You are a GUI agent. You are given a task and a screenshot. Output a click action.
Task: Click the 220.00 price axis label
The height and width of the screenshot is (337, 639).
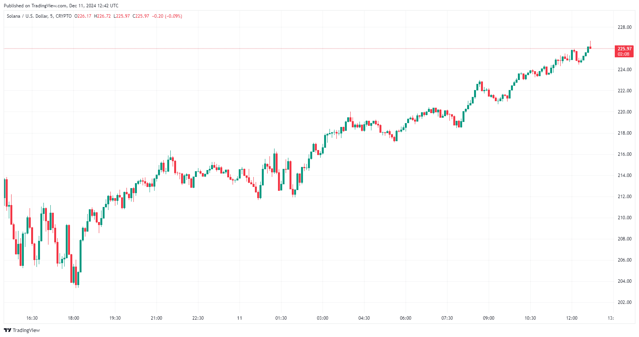(624, 112)
